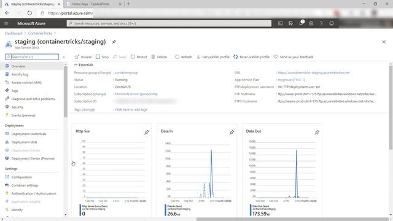Open the mygroup App Service Plan link
Viewport: 393px width, 221px height.
[x=291, y=80]
